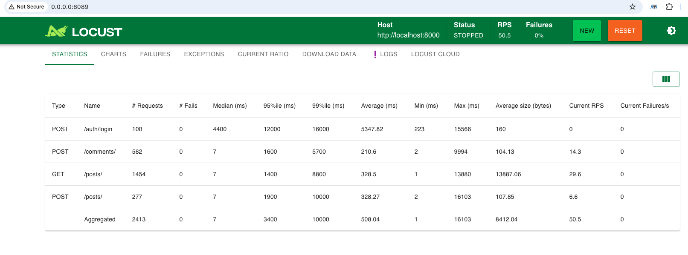Click the Not Secure warning badge
This screenshot has width=688, height=255.
[26, 7]
